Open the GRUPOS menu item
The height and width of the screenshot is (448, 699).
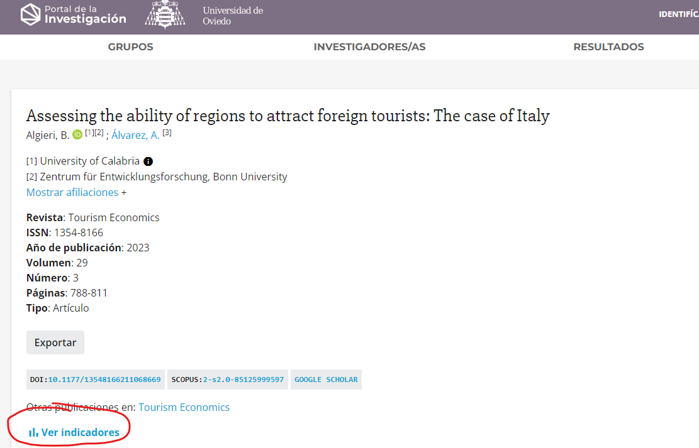pyautogui.click(x=130, y=47)
